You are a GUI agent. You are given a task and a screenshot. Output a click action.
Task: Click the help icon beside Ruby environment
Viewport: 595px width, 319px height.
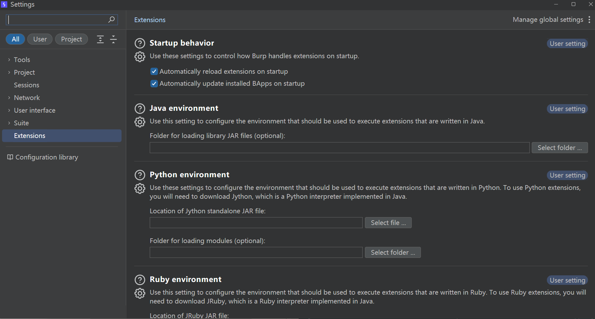(140, 280)
